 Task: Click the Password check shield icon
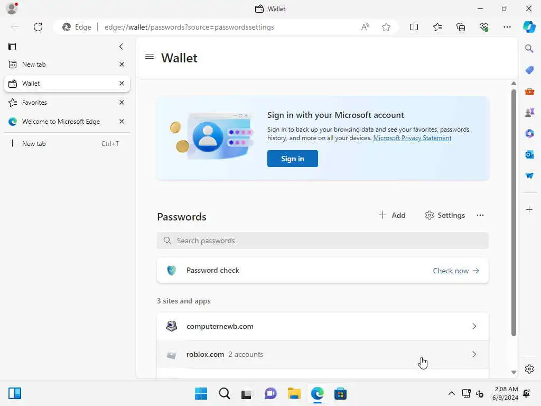[x=172, y=270]
